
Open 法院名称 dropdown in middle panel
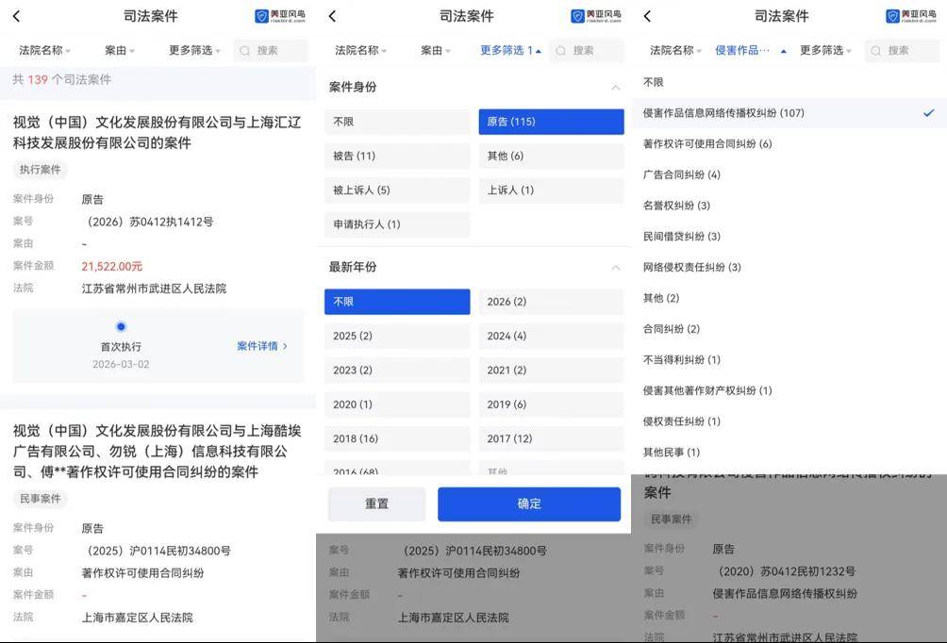click(x=360, y=51)
